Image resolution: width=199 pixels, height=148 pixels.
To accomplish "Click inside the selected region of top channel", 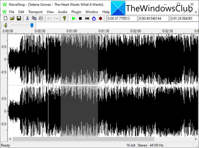I will (79, 59).
